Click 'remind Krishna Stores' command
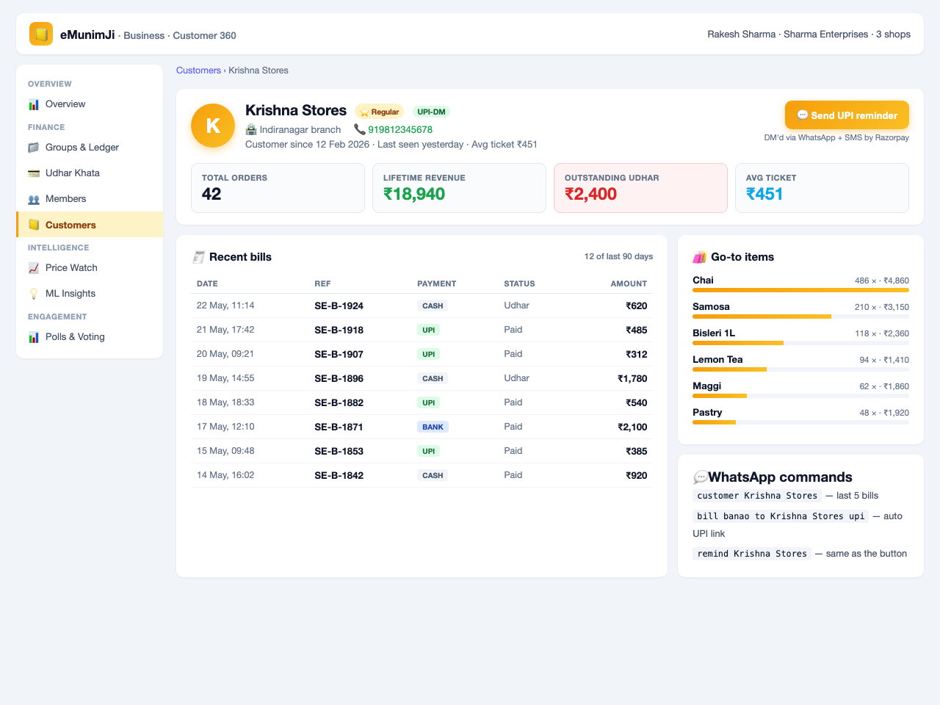The height and width of the screenshot is (705, 940). (x=752, y=554)
